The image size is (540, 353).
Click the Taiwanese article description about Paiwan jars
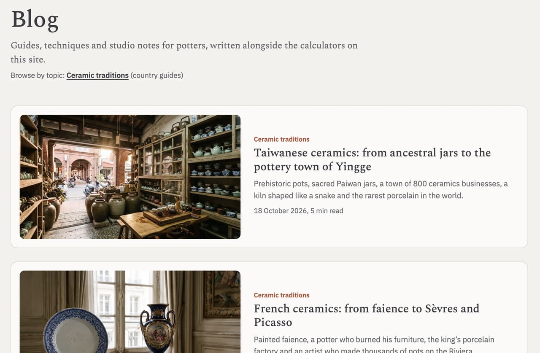[381, 190]
